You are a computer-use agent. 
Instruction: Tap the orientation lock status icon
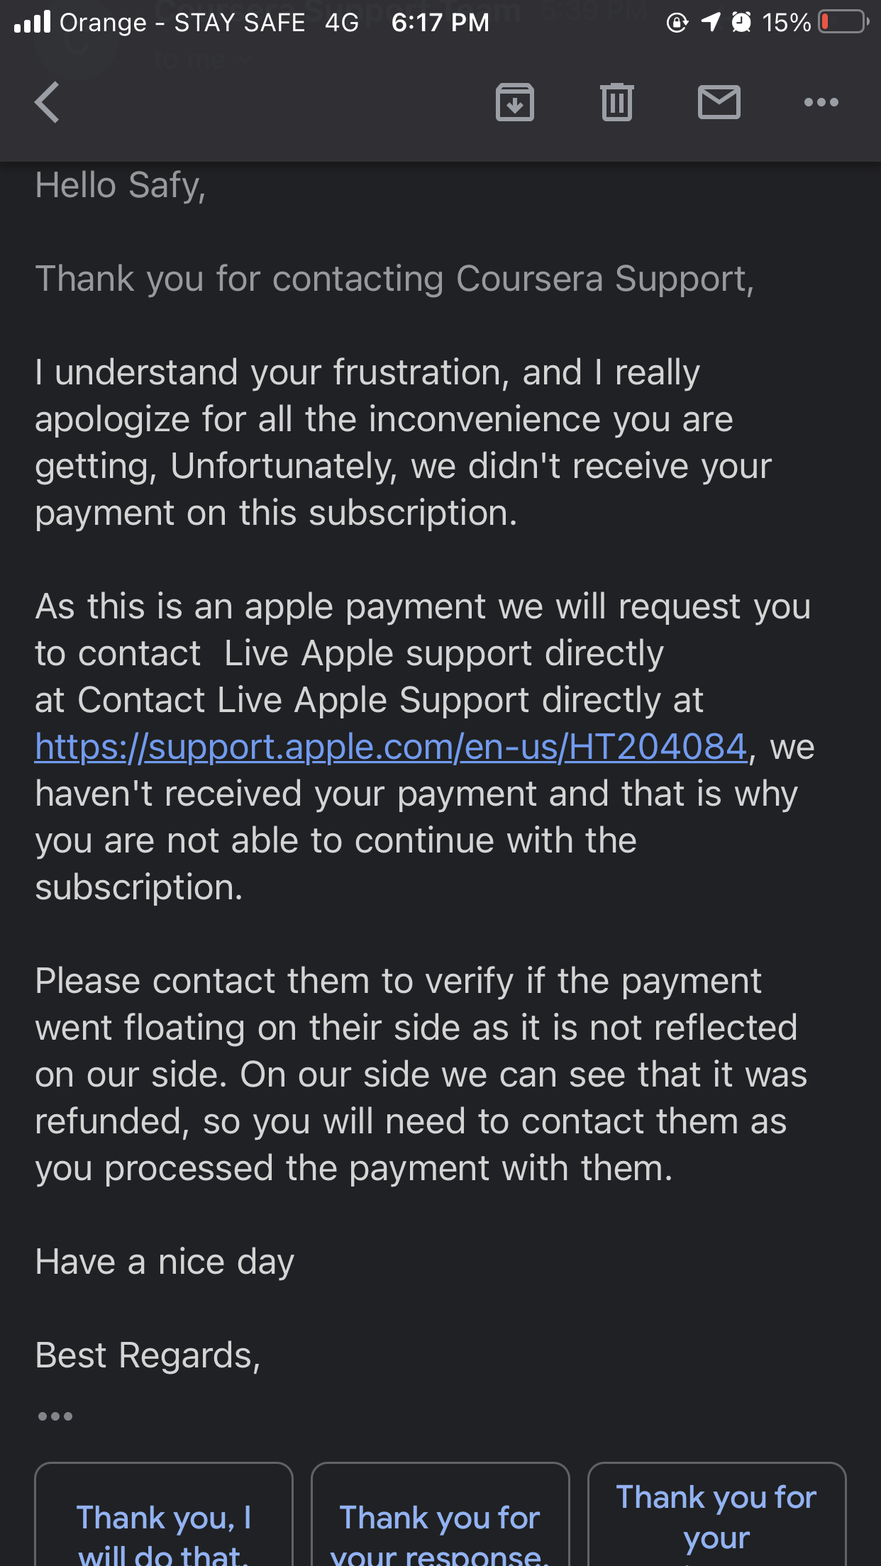coord(678,22)
